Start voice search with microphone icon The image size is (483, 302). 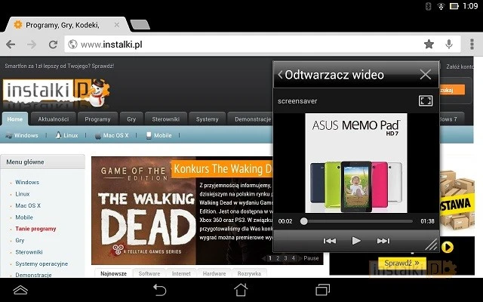[449, 45]
